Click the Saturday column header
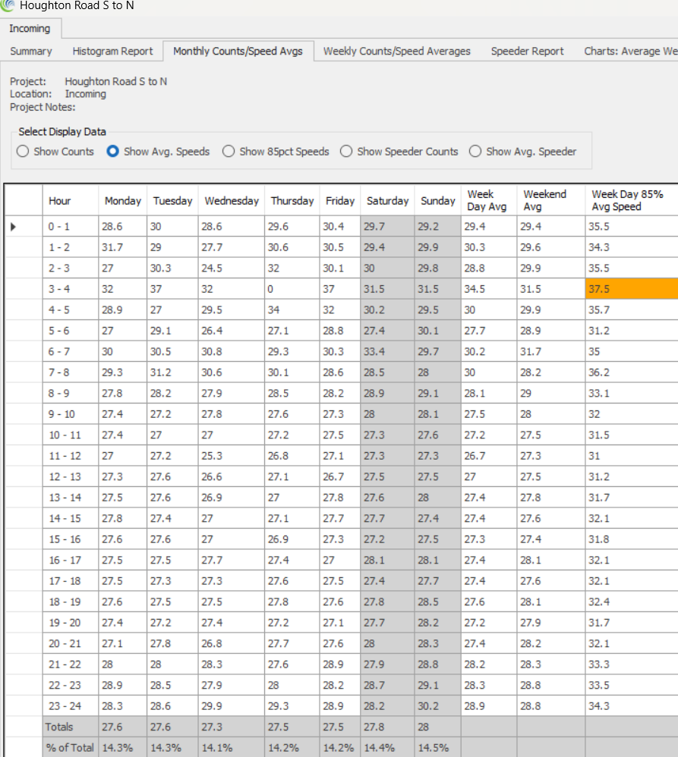Image resolution: width=678 pixels, height=757 pixels. [387, 201]
